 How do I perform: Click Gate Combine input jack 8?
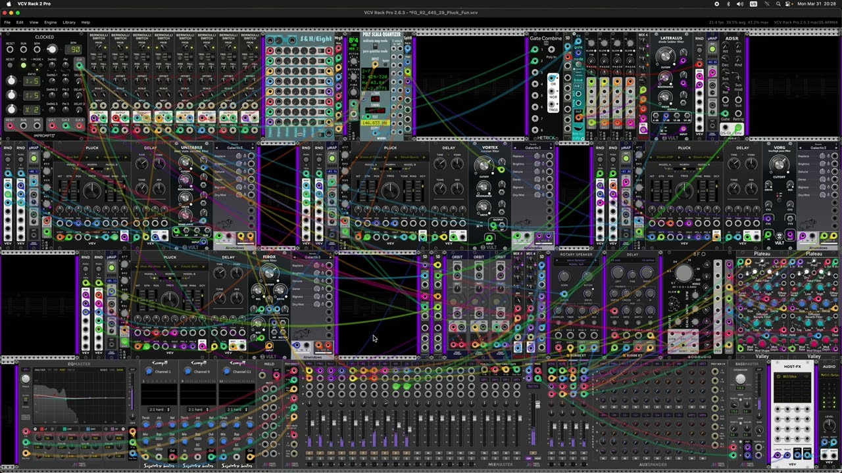(534, 129)
